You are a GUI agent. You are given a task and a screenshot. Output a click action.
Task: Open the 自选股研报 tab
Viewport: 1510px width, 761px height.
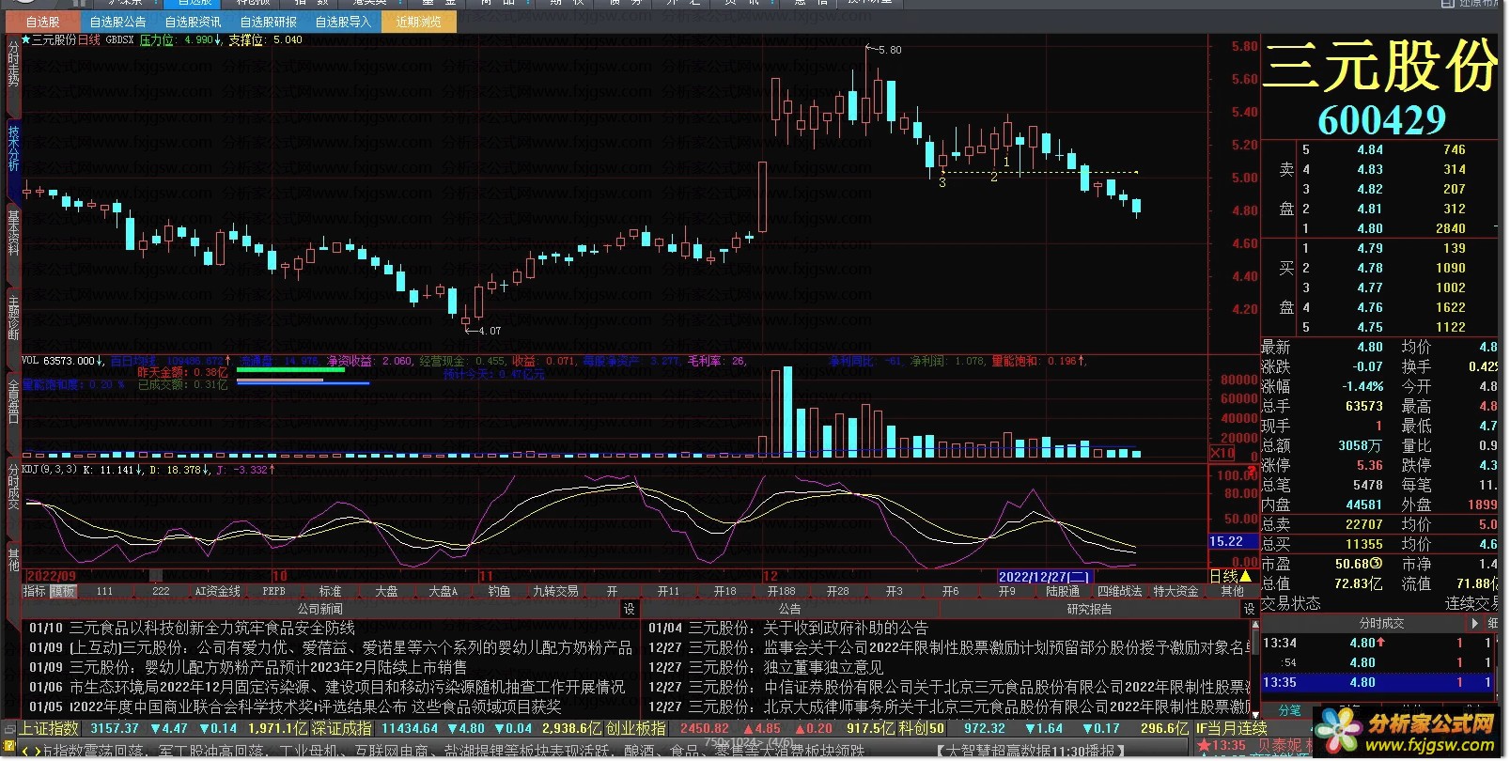coord(268,22)
